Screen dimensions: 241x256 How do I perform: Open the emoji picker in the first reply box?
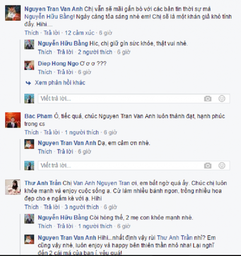click(222, 99)
